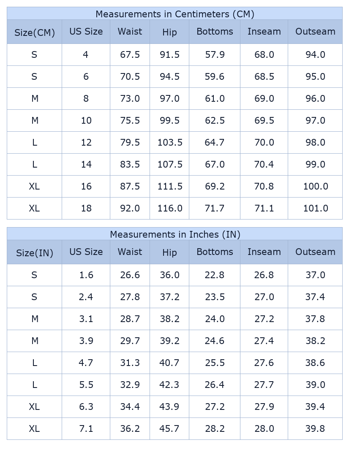Viewport: 349px width, 450px height.
Task: Click the US Size header in inches table
Action: (86, 252)
